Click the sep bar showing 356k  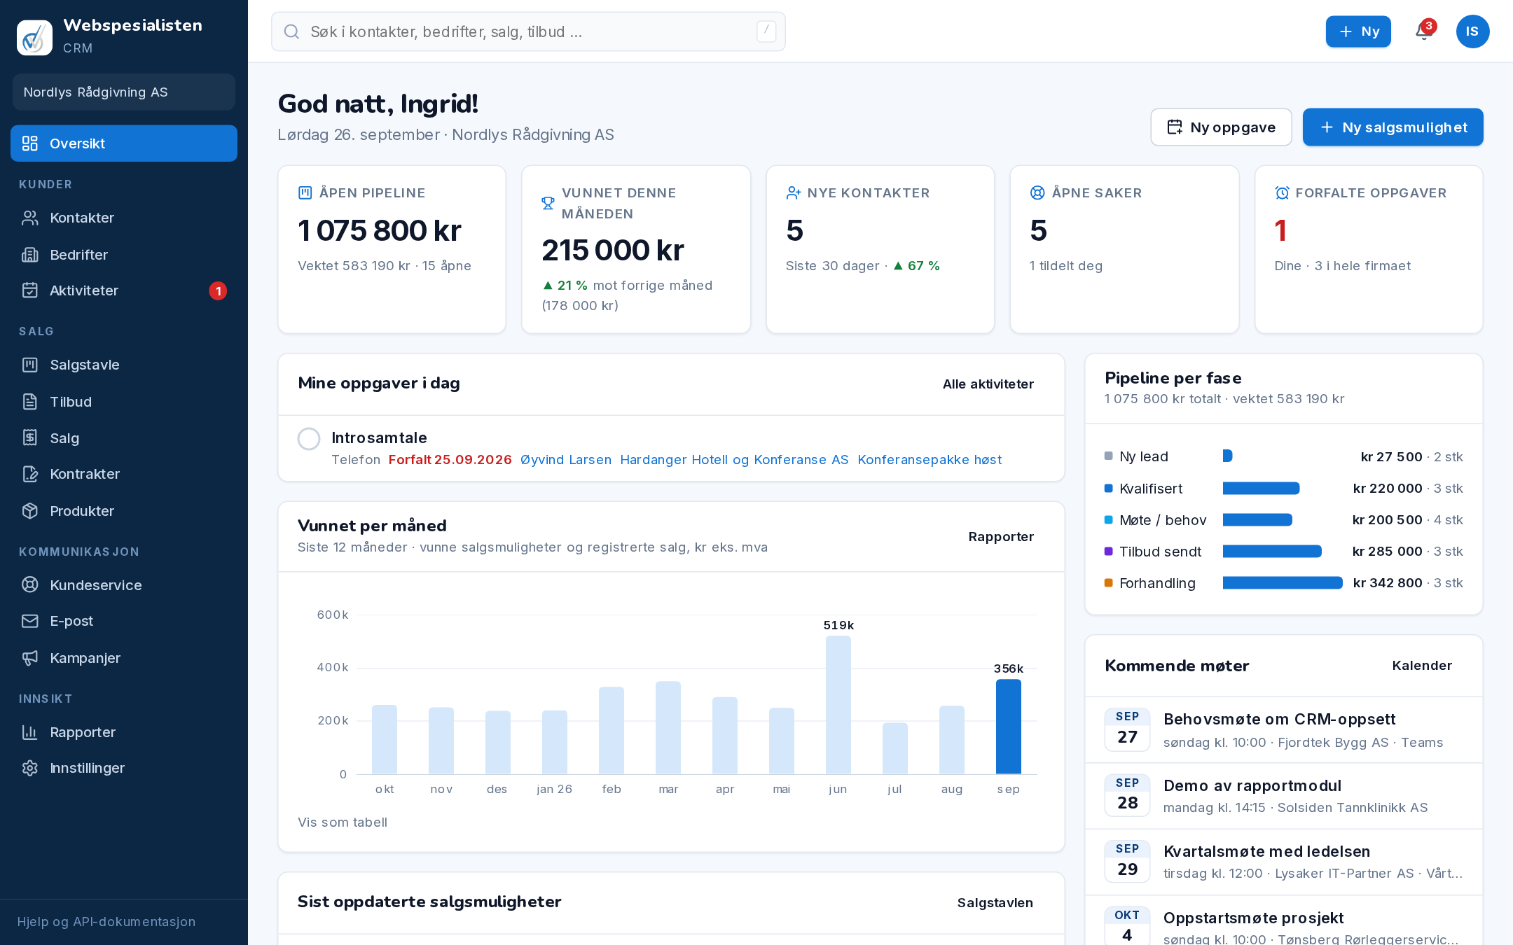click(1009, 727)
